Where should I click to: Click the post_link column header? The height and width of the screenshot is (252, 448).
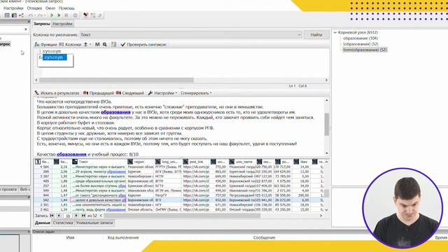coord(196,162)
